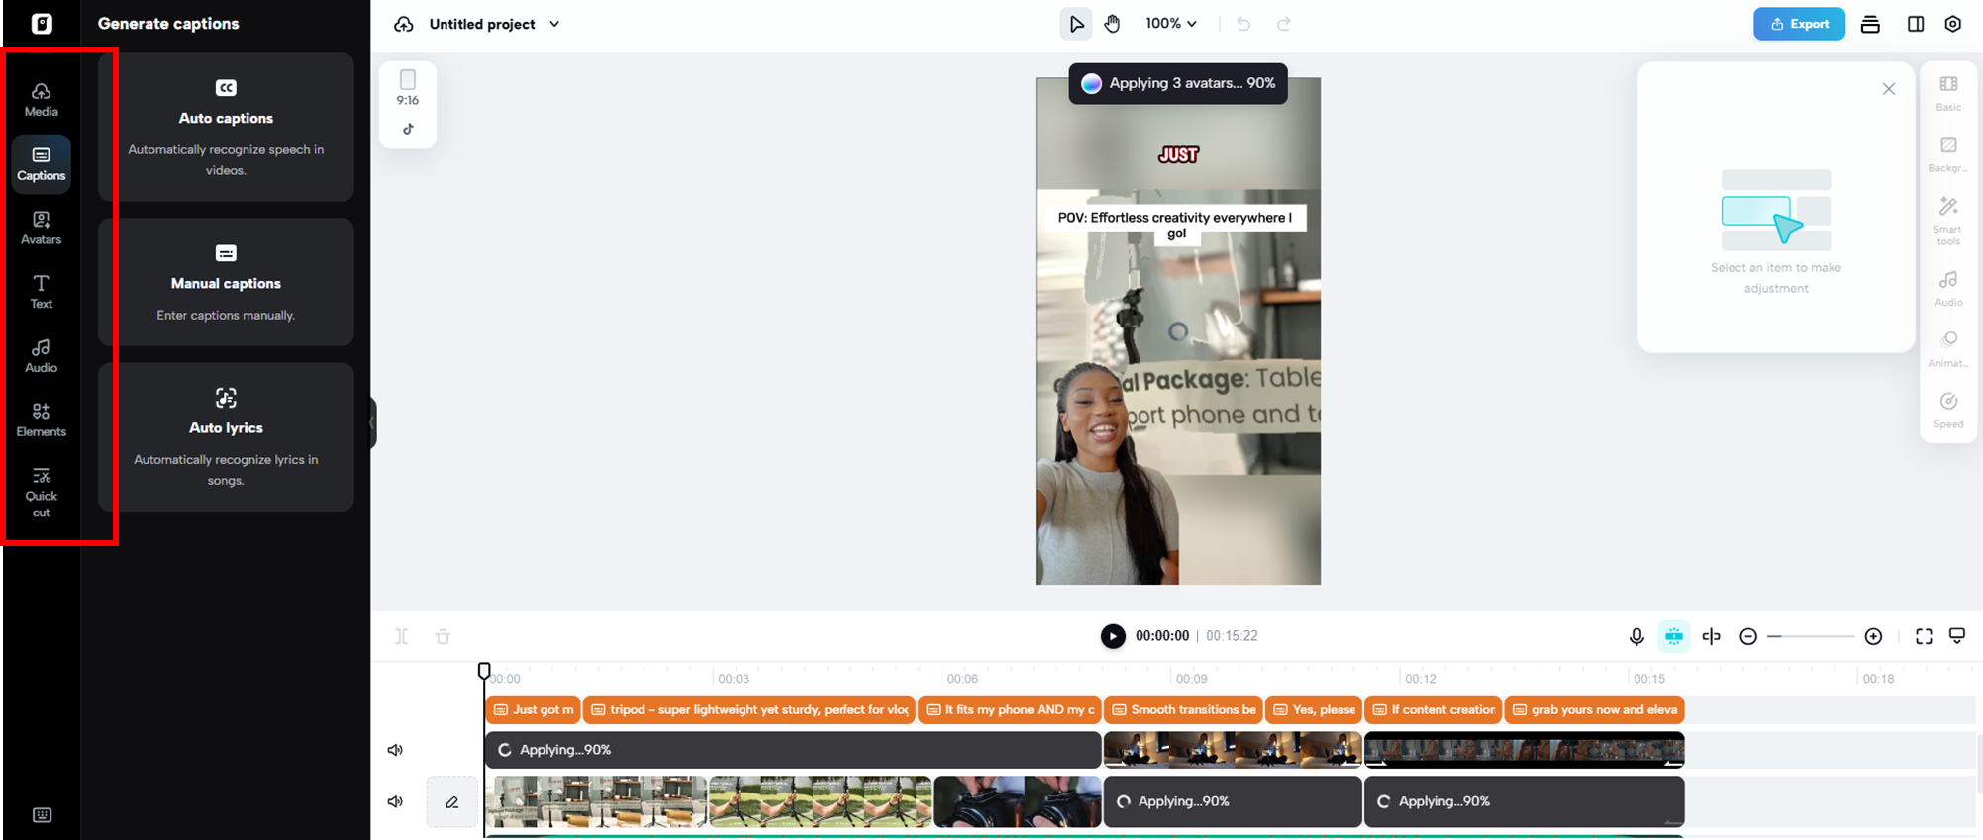Image resolution: width=1983 pixels, height=840 pixels.
Task: Open the Media panel
Action: point(41,99)
